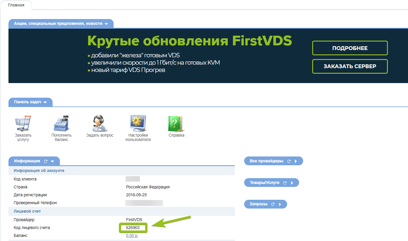408x241 pixels.
Task: Refresh the Товары/Услуги panel
Action: click(x=285, y=183)
